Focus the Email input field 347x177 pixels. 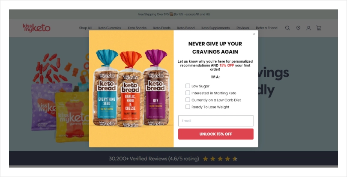(216, 121)
